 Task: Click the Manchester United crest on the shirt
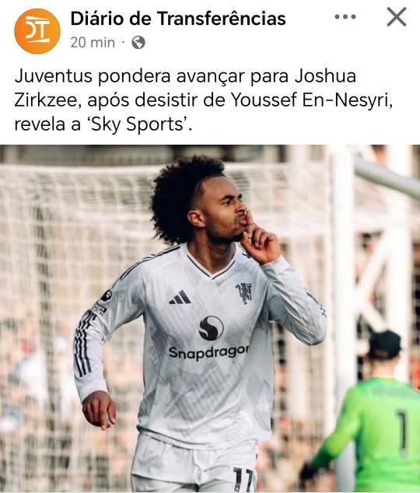point(245,292)
